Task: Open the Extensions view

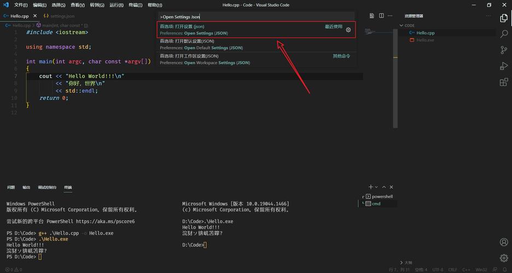Action: click(504, 82)
